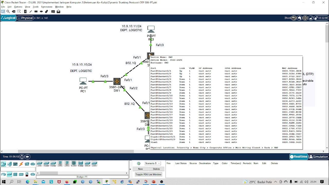Open the Scenario 0 dropdown

(153, 163)
